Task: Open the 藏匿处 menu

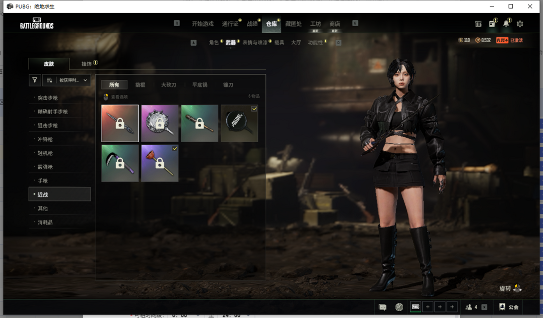Action: [x=294, y=24]
